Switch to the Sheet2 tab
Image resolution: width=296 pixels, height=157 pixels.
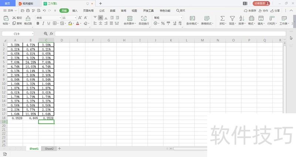click(49, 149)
